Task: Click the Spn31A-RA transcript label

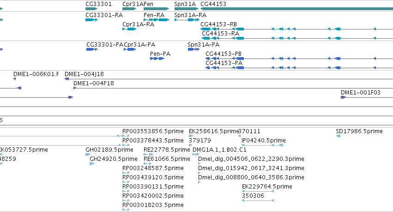Action: coord(190,15)
